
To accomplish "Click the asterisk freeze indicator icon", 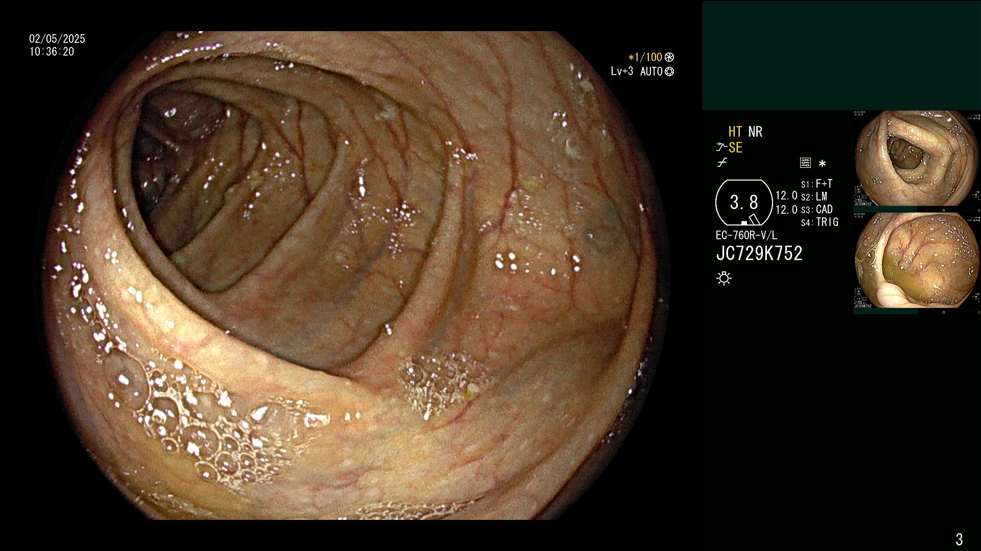I will coord(822,164).
